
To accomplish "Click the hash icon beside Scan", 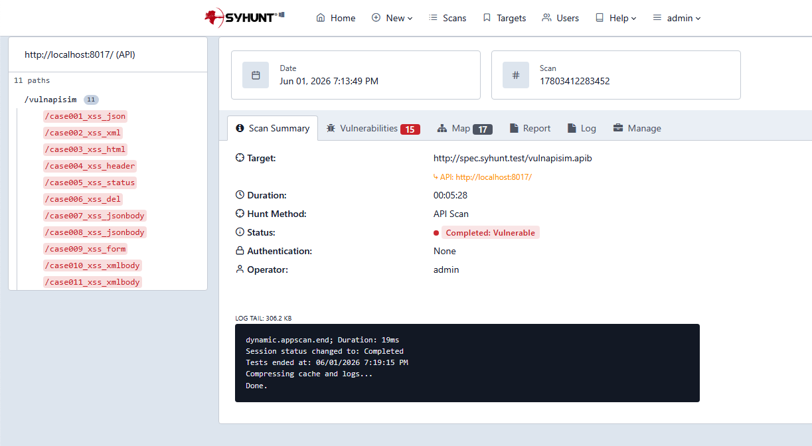I will click(516, 75).
